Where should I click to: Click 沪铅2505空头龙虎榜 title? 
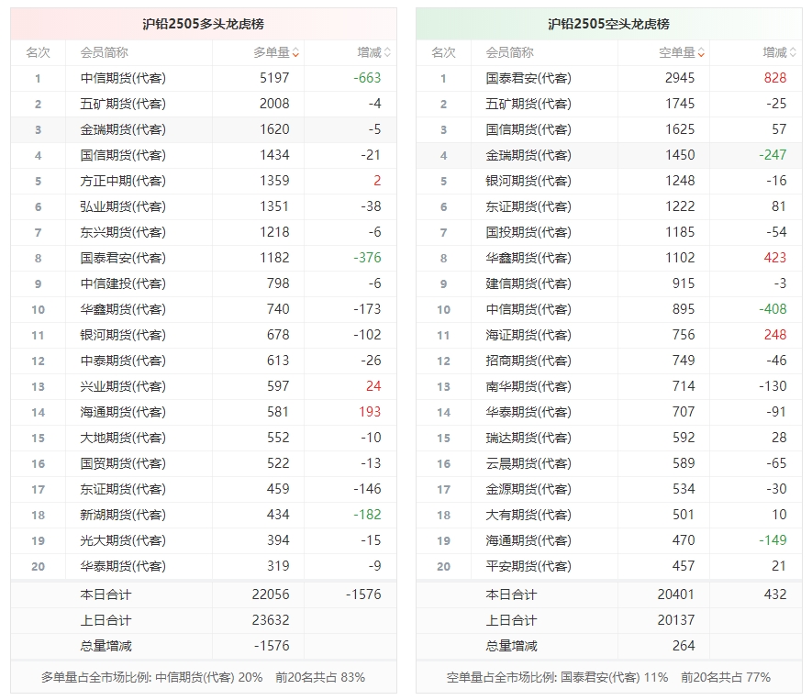pyautogui.click(x=608, y=25)
